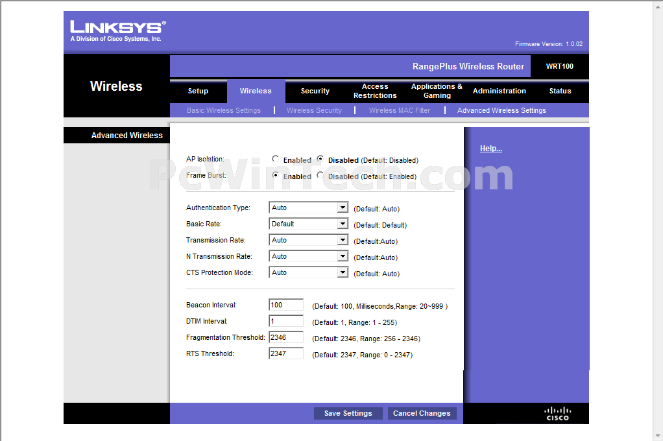Viewport: 663px width, 441px height.
Task: Click '(Default: 2346, Range: 256 - 2346)' text
Action: click(366, 339)
